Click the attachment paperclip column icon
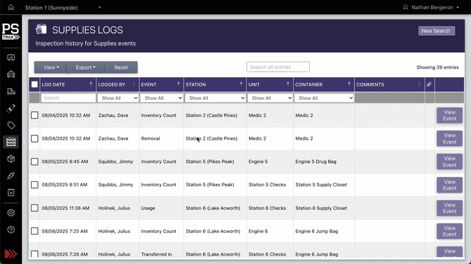The image size is (471, 264). (429, 84)
